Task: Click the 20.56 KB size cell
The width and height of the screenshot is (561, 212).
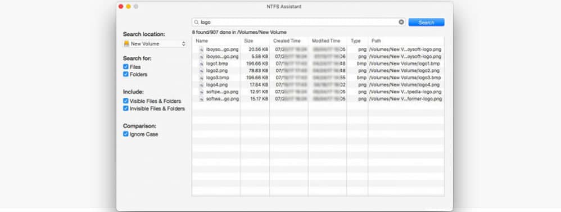Action: pyautogui.click(x=259, y=49)
